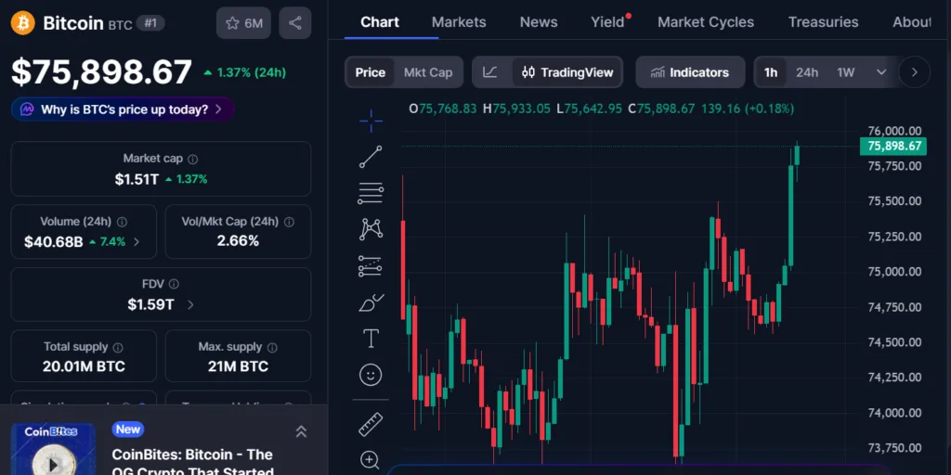Select the zoom in tool
The height and width of the screenshot is (475, 951).
[371, 460]
